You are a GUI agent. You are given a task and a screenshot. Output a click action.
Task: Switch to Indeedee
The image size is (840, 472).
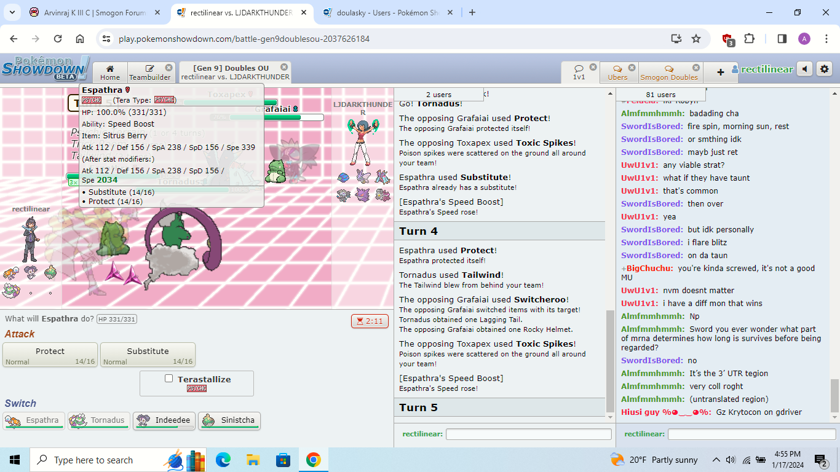pos(164,420)
